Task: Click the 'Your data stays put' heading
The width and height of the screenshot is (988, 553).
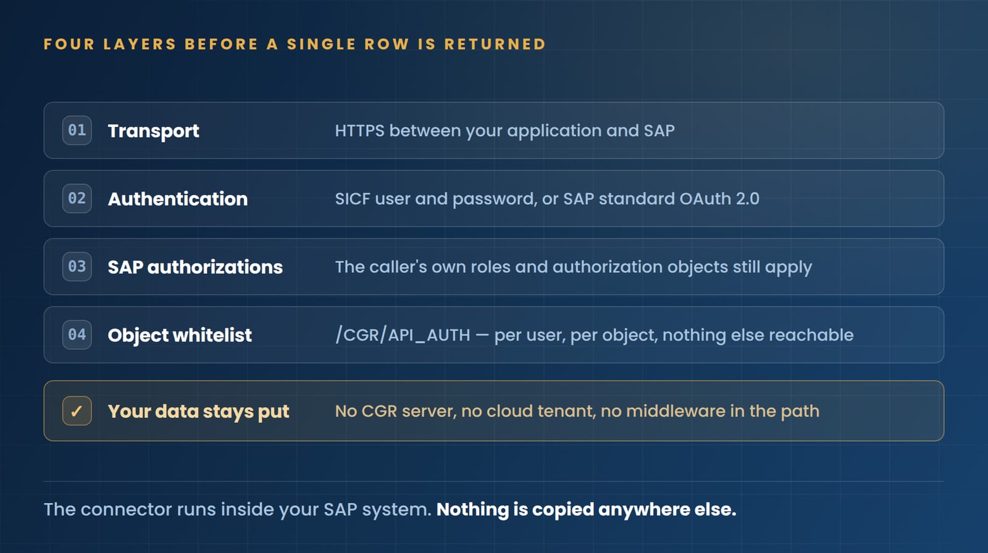Action: 198,411
